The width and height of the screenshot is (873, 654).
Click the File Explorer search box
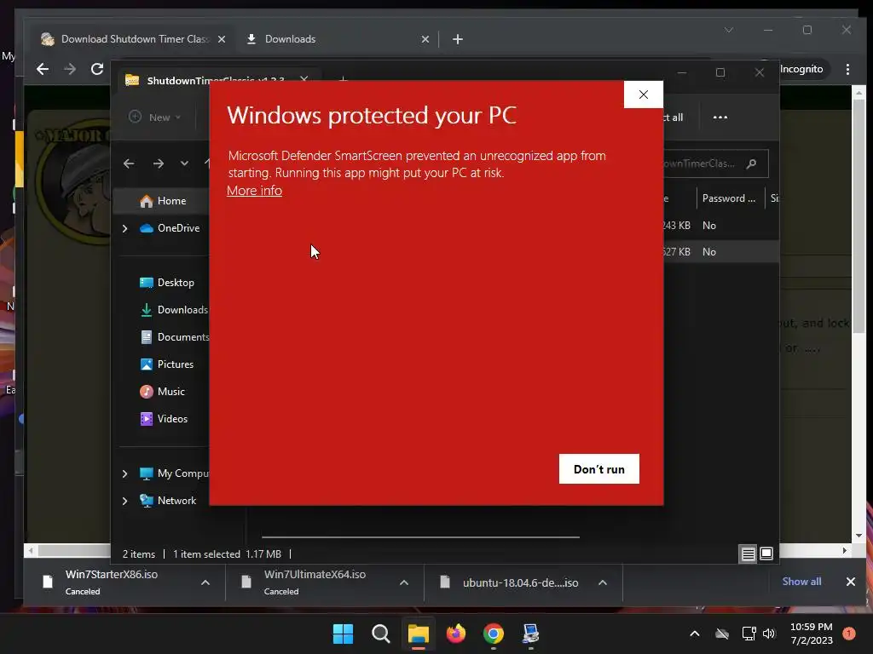point(715,163)
